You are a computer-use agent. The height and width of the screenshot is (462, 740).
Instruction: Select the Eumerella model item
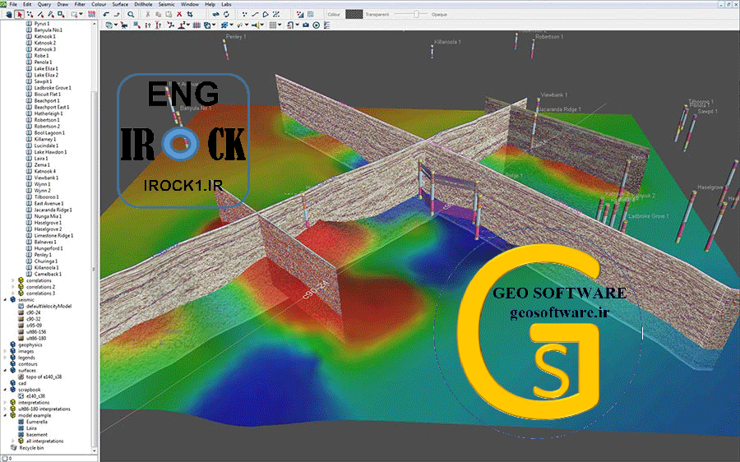(37, 422)
